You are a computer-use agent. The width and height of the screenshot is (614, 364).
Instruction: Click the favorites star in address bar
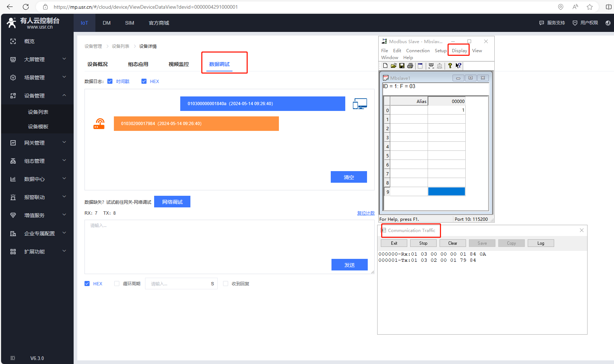[x=590, y=7]
